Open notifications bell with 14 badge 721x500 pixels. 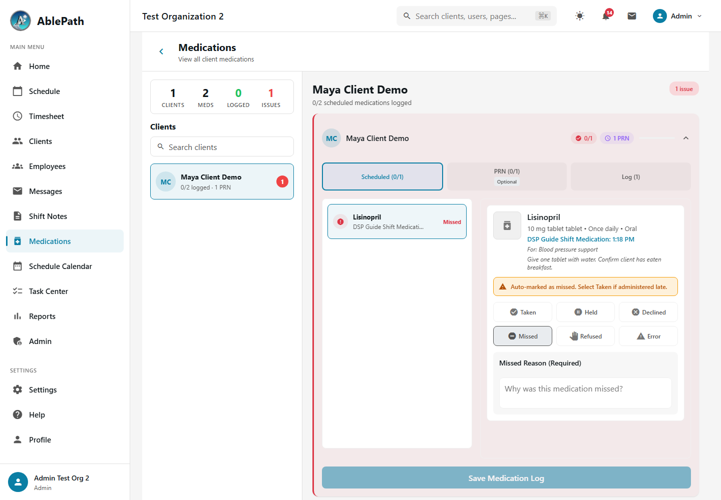point(606,16)
